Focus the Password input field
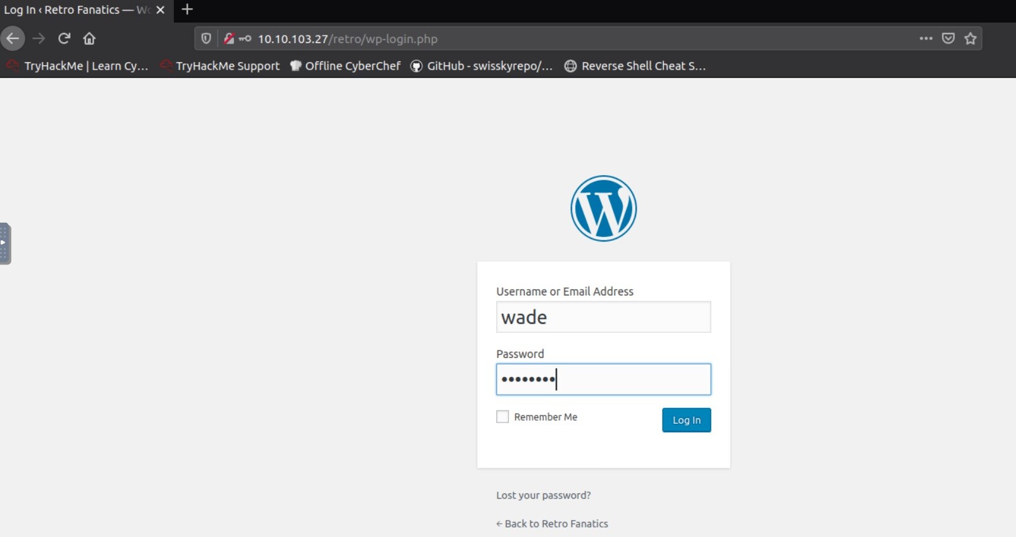Screen dimensions: 1016x537 603,380
